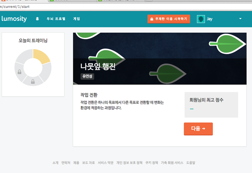This screenshot has height=173, width=252.
Task: Click the bright green leaf in banner
Action: click(x=228, y=44)
